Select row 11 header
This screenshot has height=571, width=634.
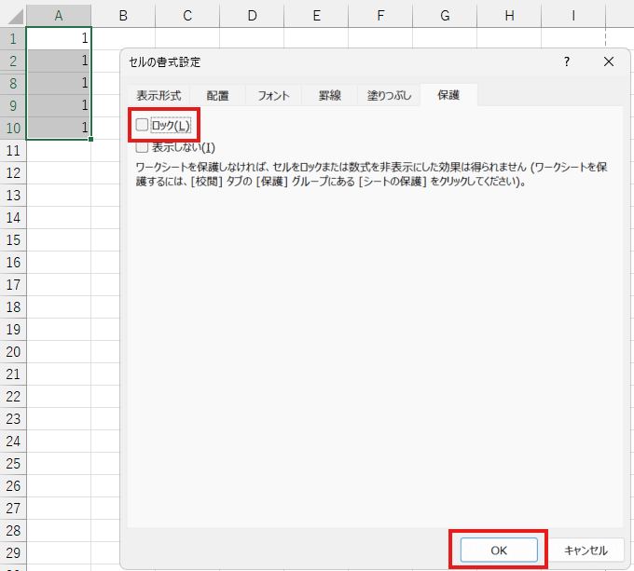coord(13,151)
